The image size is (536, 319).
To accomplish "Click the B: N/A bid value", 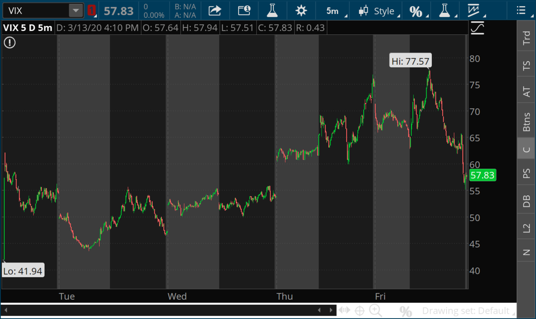I will [x=185, y=7].
